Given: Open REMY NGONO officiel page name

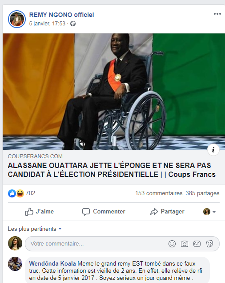Looking at the screenshot, I should [x=62, y=15].
